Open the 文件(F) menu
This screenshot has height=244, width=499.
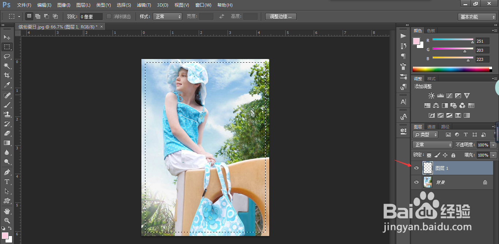pyautogui.click(x=24, y=5)
